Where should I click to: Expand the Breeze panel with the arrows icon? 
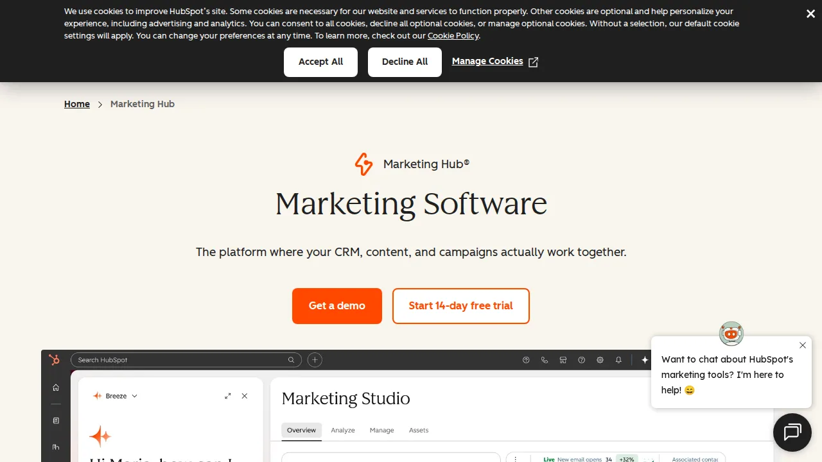pyautogui.click(x=228, y=396)
